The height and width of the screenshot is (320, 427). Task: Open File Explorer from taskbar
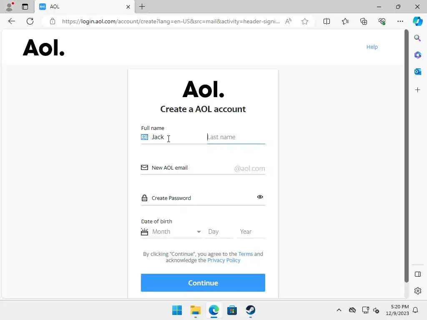[195, 310]
